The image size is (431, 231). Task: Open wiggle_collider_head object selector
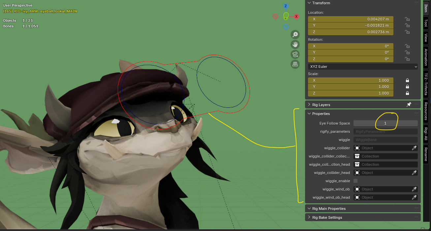pos(382,173)
